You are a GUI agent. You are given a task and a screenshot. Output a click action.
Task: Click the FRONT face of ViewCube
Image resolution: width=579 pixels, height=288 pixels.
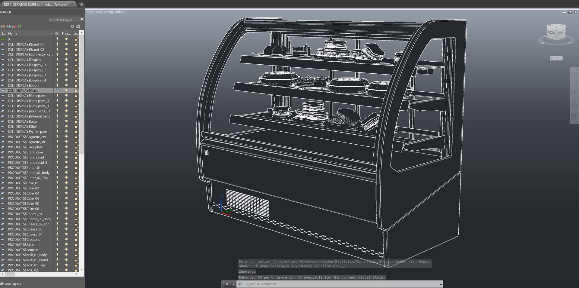pos(552,33)
